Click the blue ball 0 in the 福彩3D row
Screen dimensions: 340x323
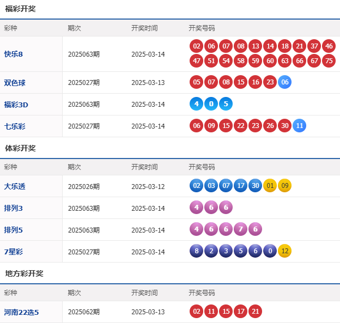(211, 103)
